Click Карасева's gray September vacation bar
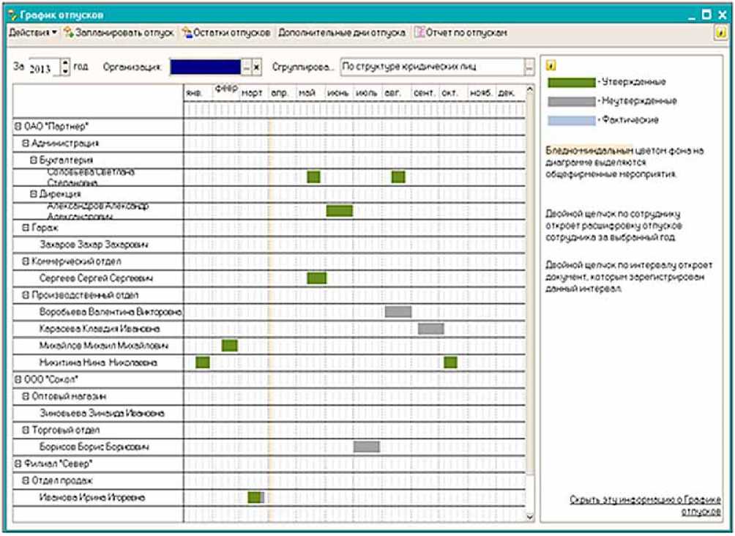The image size is (735, 536). (x=430, y=329)
